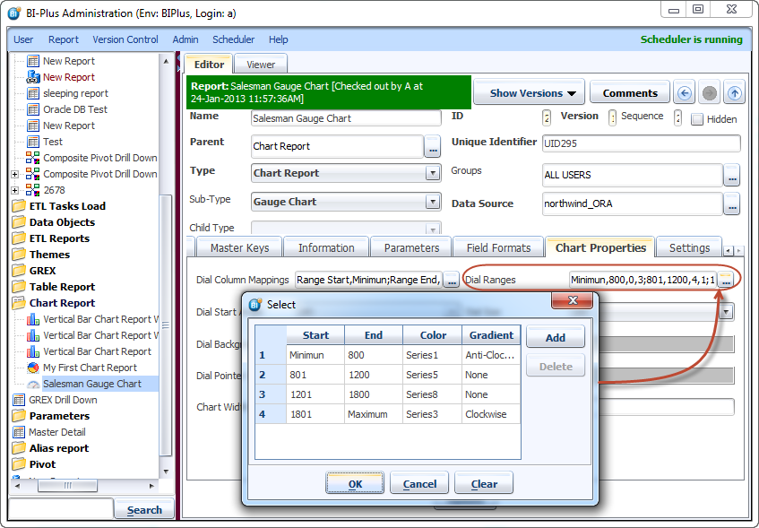
Task: Open the Salesman Gauge Chart report
Action: coord(91,384)
